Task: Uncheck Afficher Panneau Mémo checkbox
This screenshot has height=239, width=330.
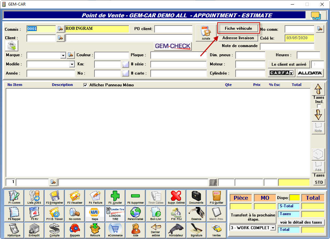Action: 85,85
